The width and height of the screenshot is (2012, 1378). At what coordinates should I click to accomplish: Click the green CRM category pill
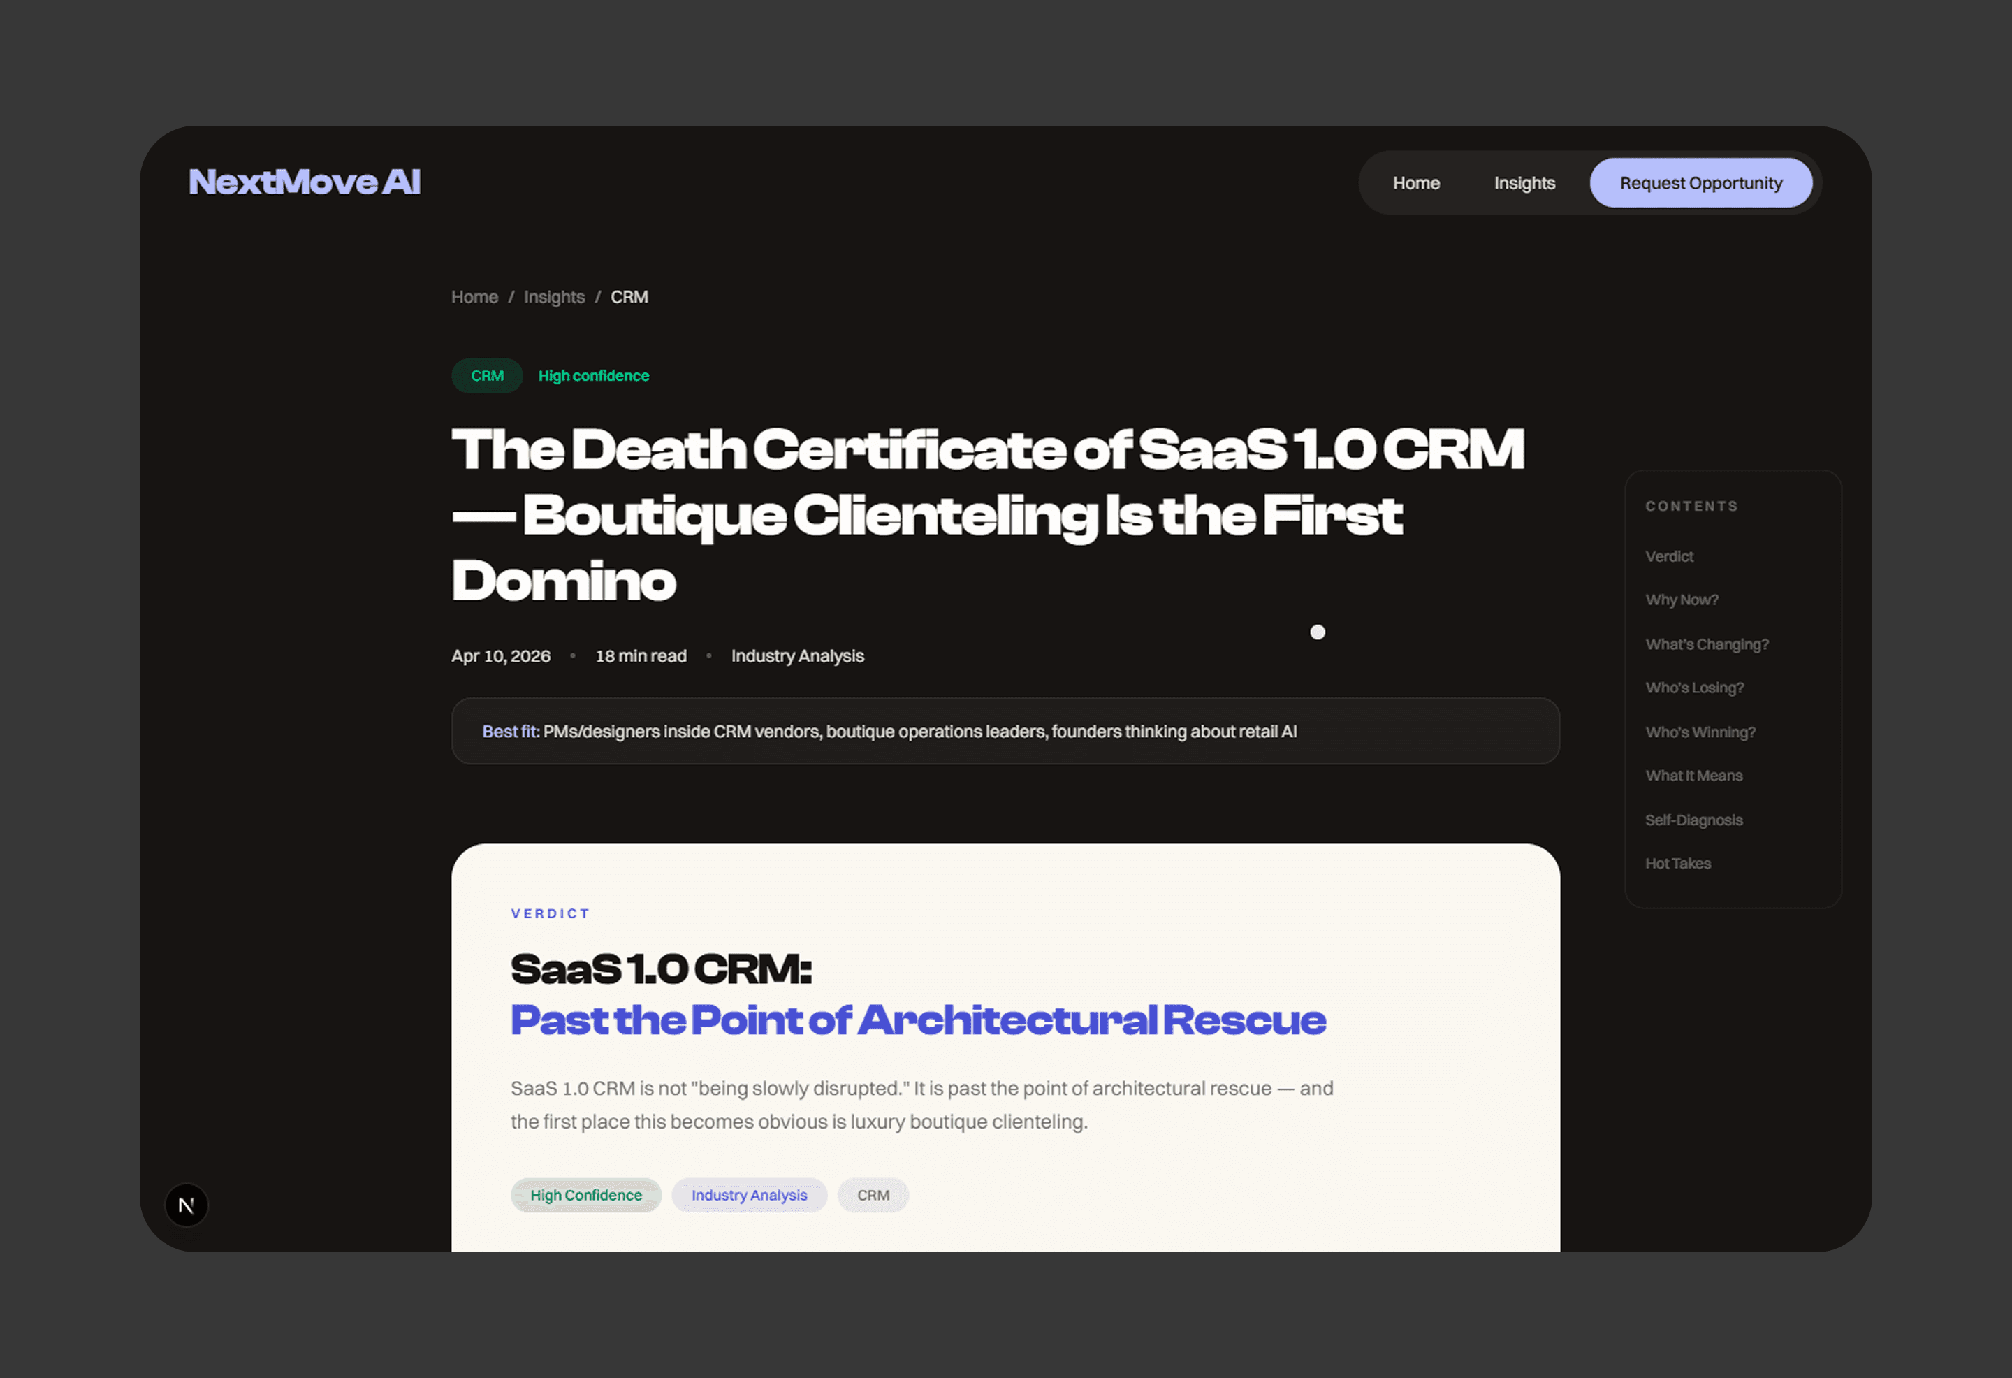pos(488,376)
